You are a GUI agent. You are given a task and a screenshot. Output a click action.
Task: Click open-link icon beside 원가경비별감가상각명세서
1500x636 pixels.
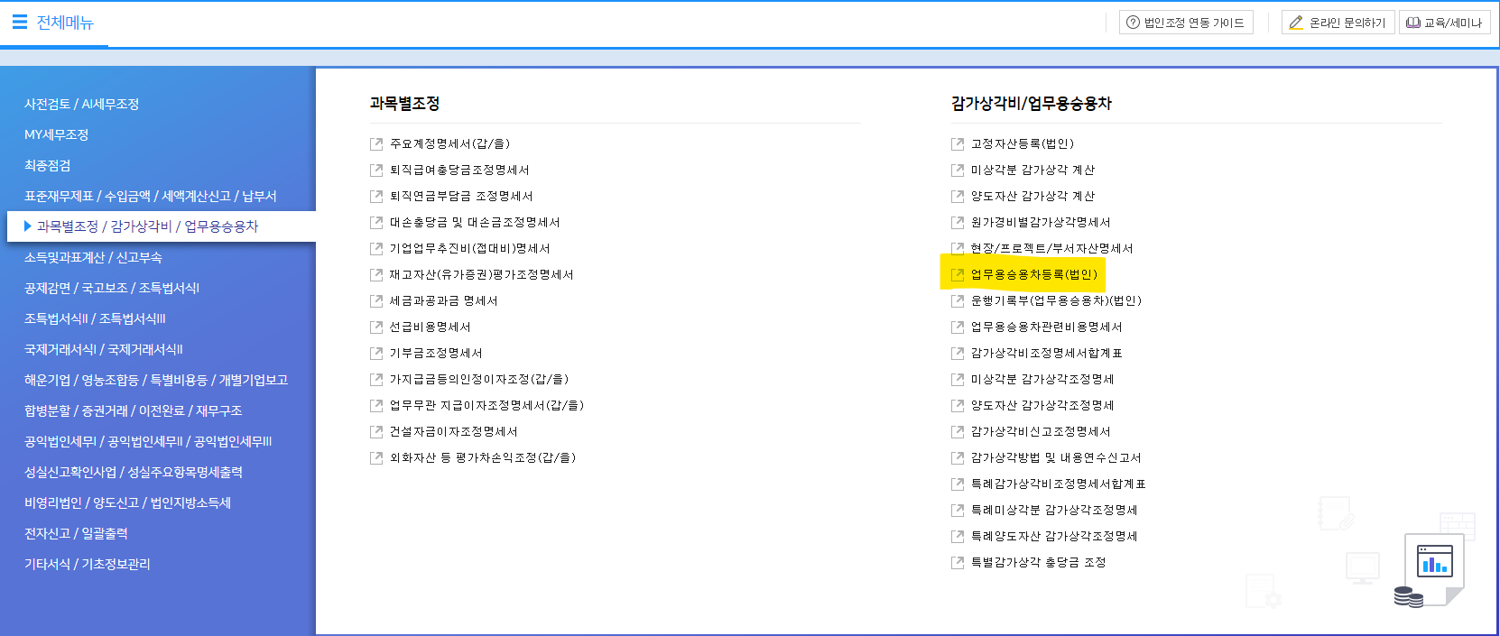(958, 222)
